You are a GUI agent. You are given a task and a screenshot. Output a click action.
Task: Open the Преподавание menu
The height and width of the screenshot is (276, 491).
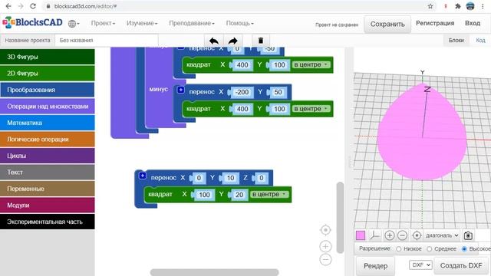192,23
